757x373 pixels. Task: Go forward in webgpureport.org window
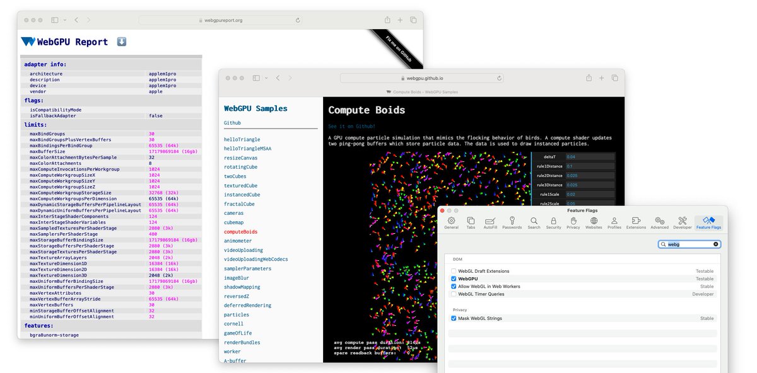coord(89,20)
